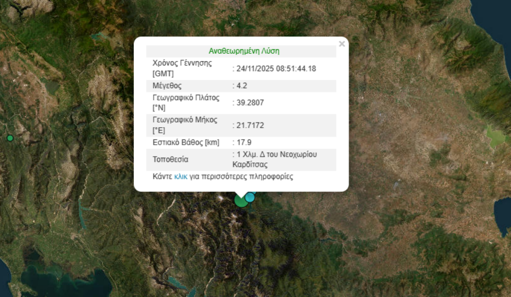Click the longitude value 21.7172

(x=251, y=125)
